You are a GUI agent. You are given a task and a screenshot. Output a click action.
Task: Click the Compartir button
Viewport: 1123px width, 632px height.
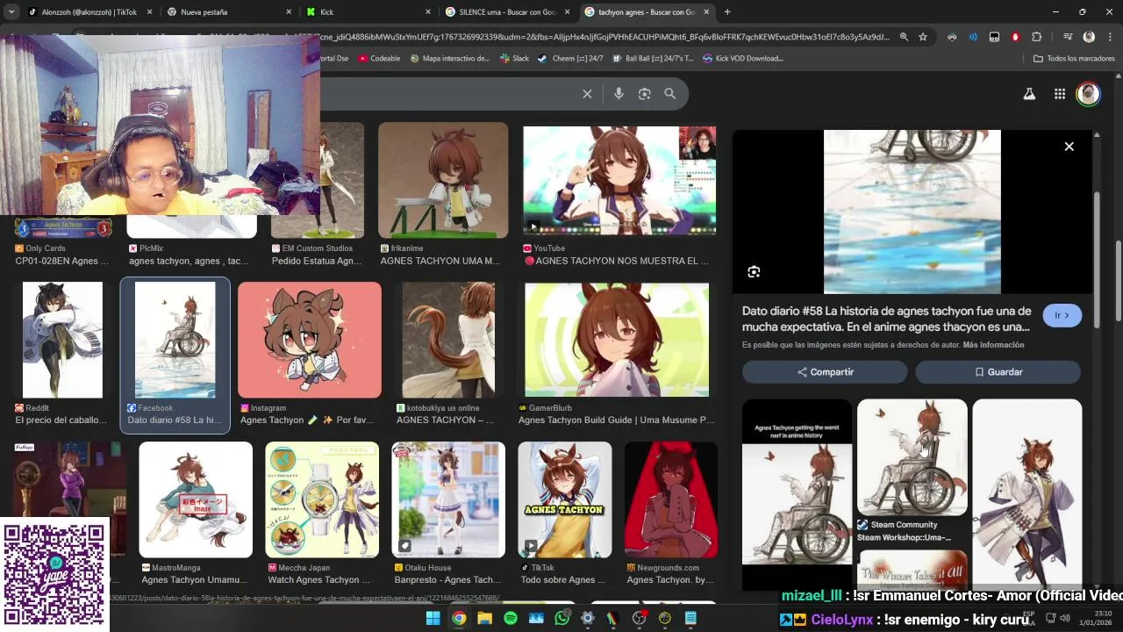[x=825, y=372]
